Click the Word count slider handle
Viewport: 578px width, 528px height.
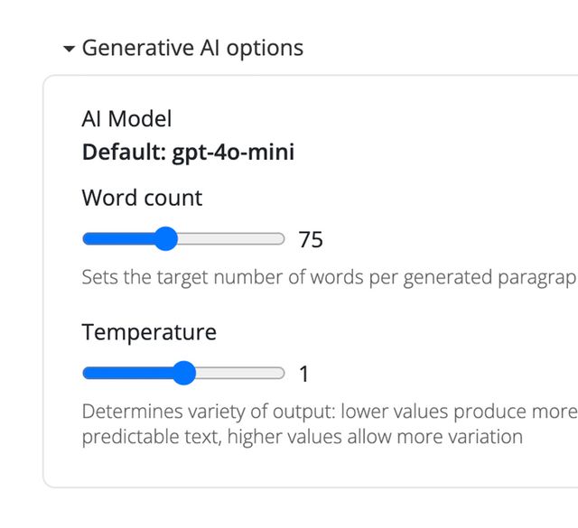coord(165,239)
